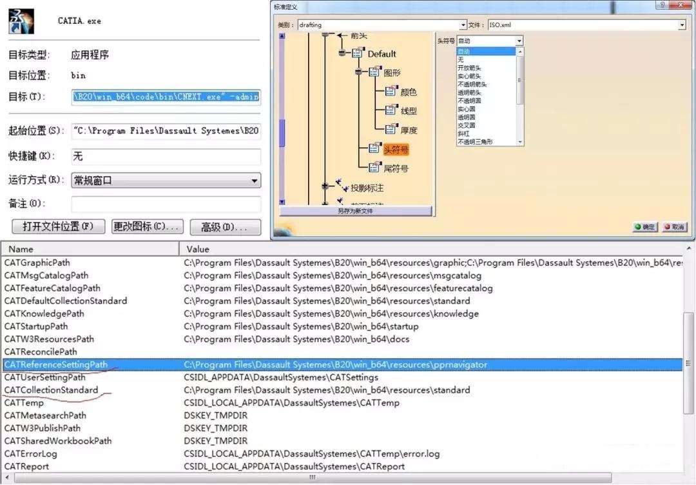Viewport: 696px width, 485px height.
Task: Expand the 投影标注 tree node
Action: pyautogui.click(x=325, y=187)
